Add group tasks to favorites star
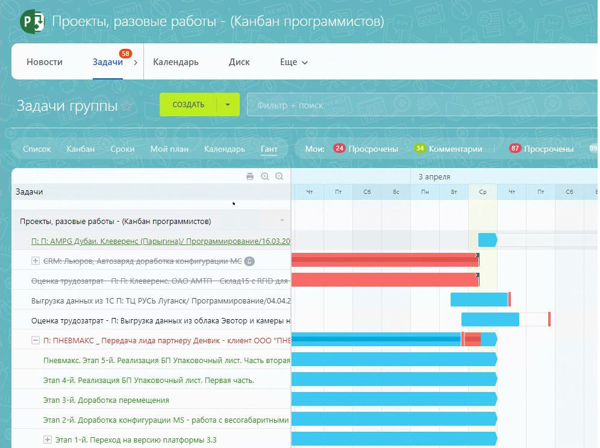Screen dimensions: 600x448 (x=127, y=105)
